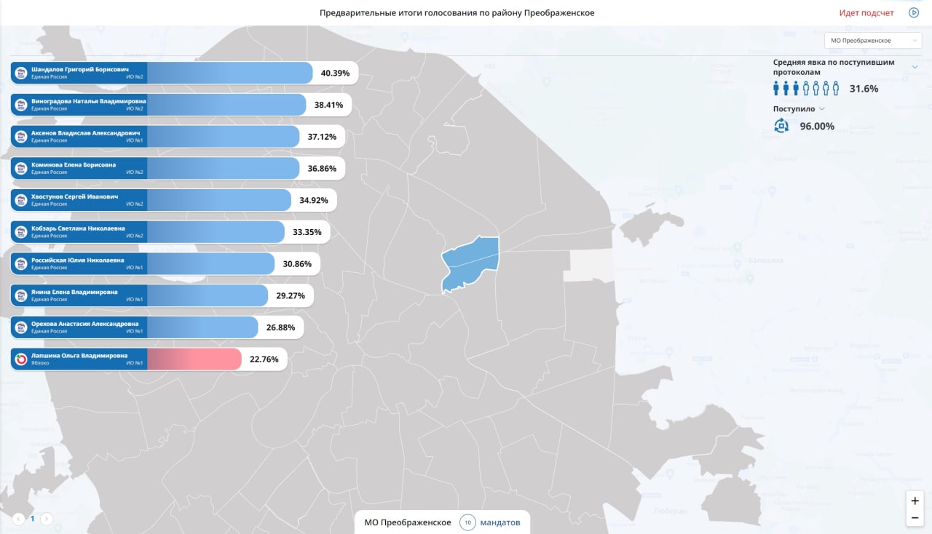This screenshot has height=534, width=932.
Task: Zoom in the map with plus button
Action: (915, 501)
